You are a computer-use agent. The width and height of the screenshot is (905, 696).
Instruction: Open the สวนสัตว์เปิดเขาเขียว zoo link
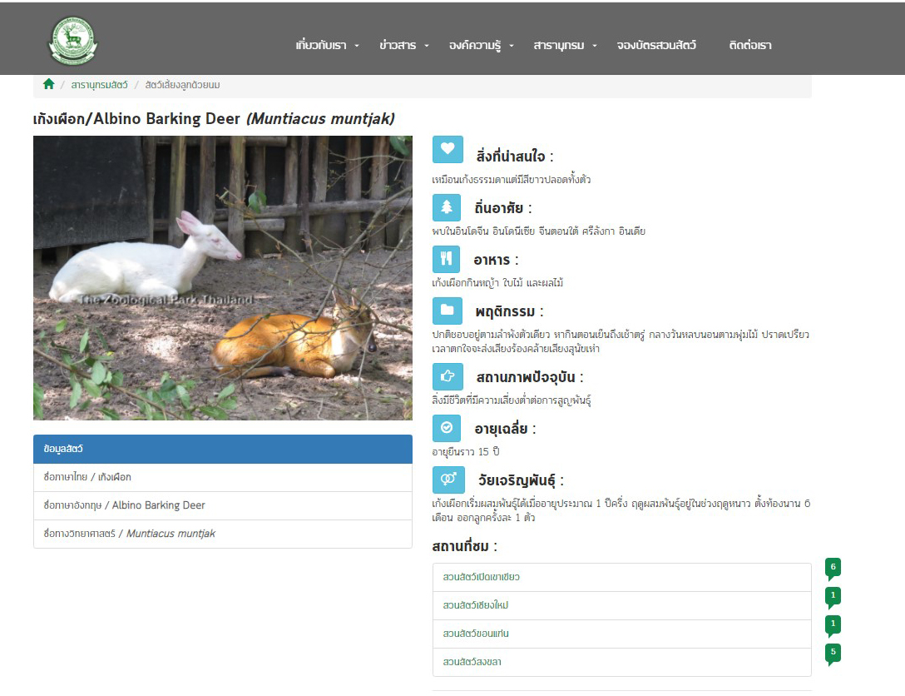click(481, 577)
